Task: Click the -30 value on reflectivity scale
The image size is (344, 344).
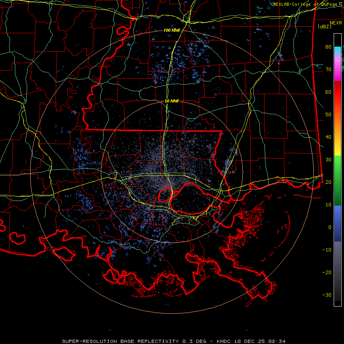Action: point(327,295)
